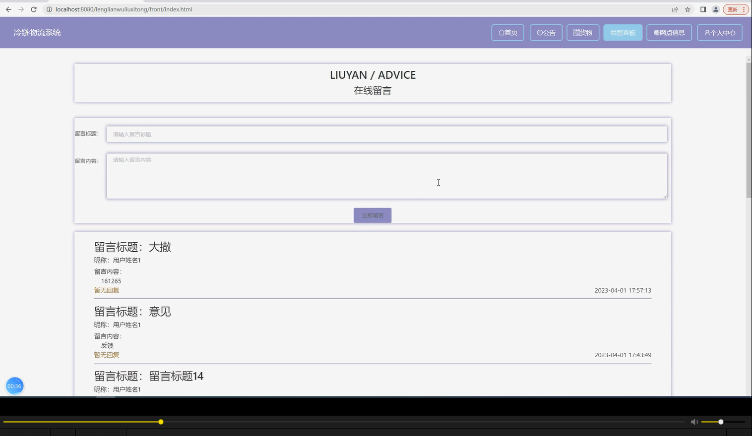Mute with the player speaker icon

pos(694,422)
